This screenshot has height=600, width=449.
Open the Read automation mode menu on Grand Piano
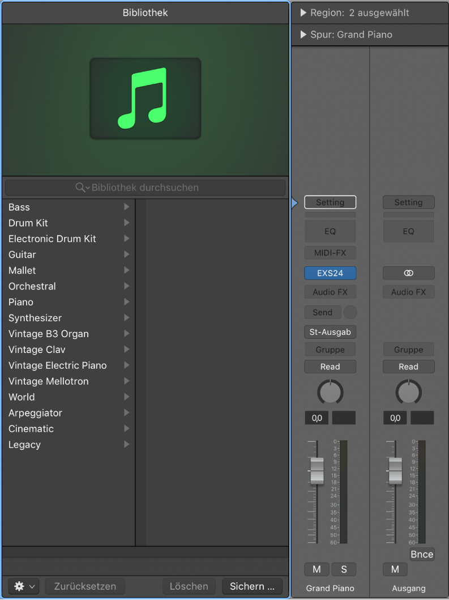tap(330, 367)
